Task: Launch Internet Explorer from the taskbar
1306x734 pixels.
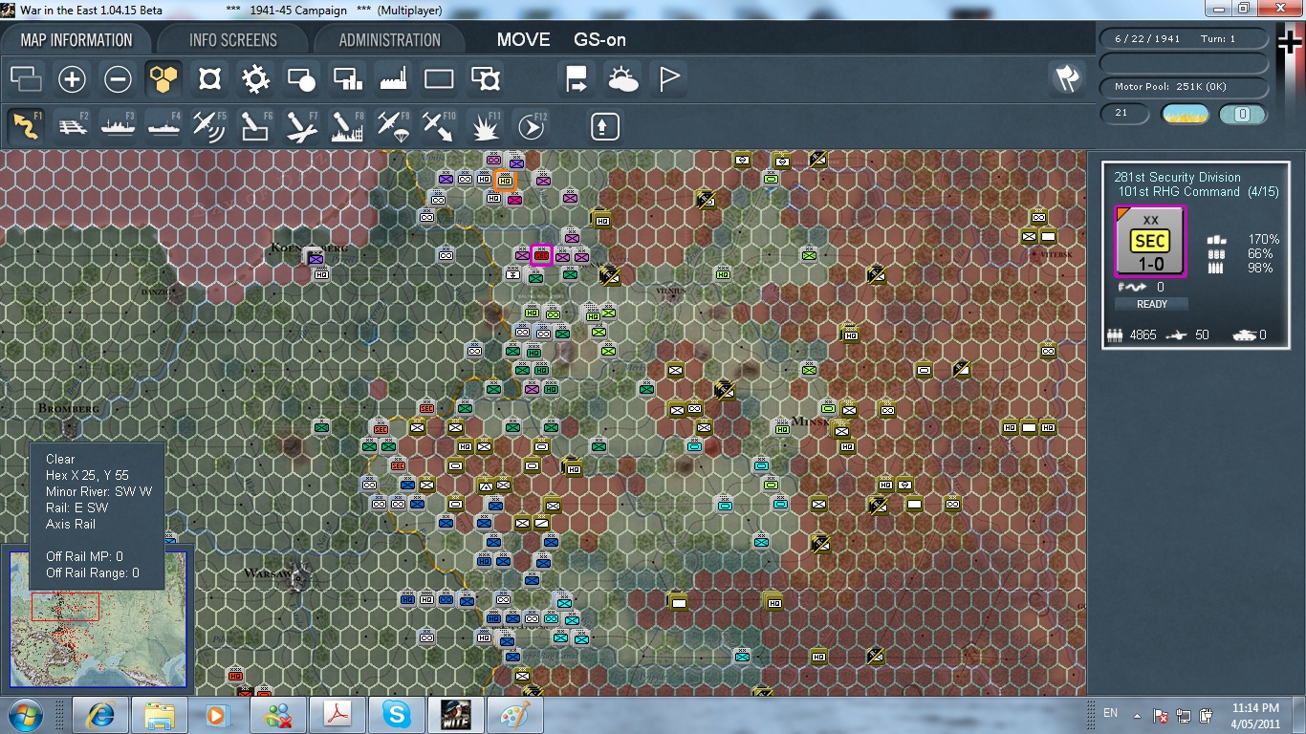Action: 100,715
